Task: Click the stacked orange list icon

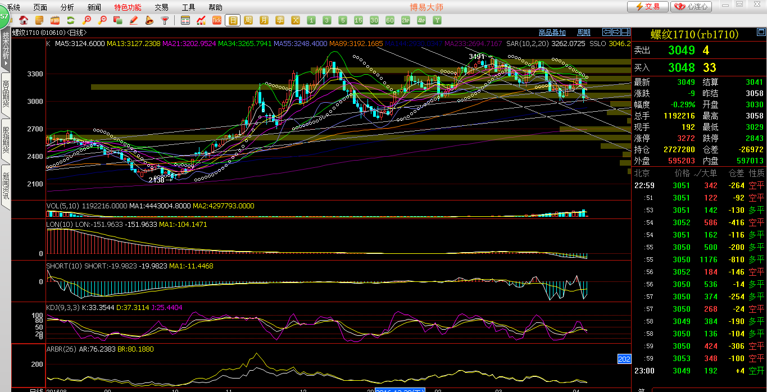Action: click(39, 20)
